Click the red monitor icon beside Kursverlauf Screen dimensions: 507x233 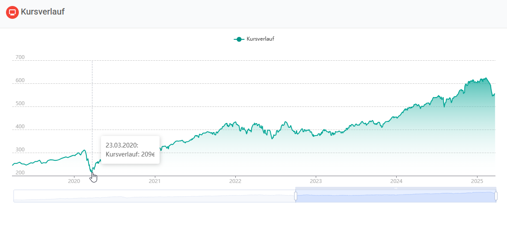(12, 12)
